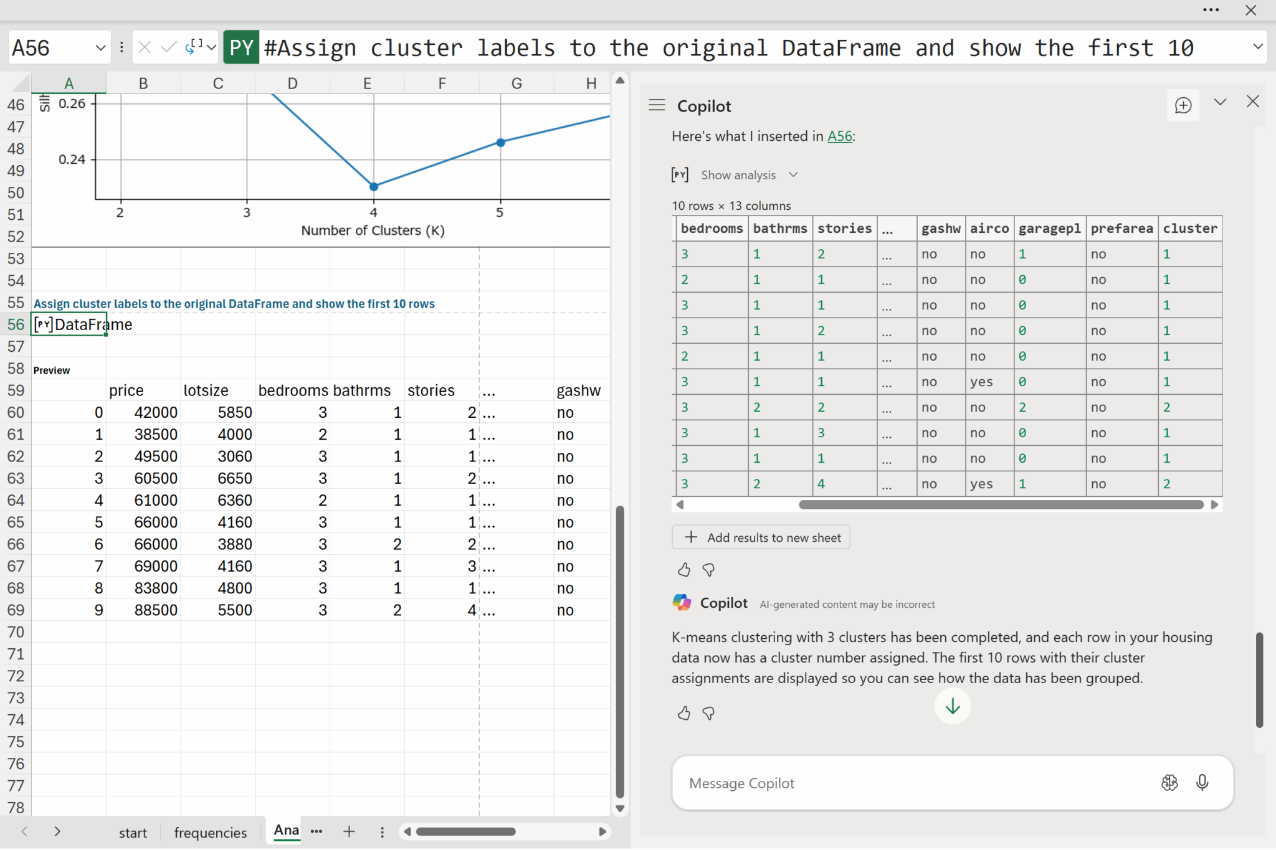
Task: Click the PY Python mode badge
Action: point(241,47)
